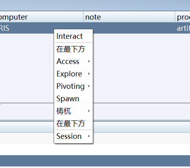Open the Session menu entry

point(73,136)
